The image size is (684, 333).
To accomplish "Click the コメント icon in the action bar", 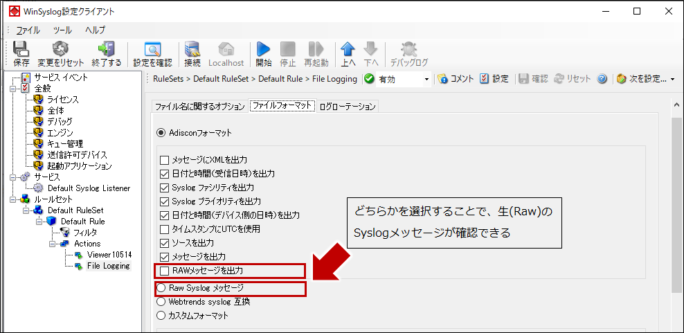I will 442,79.
